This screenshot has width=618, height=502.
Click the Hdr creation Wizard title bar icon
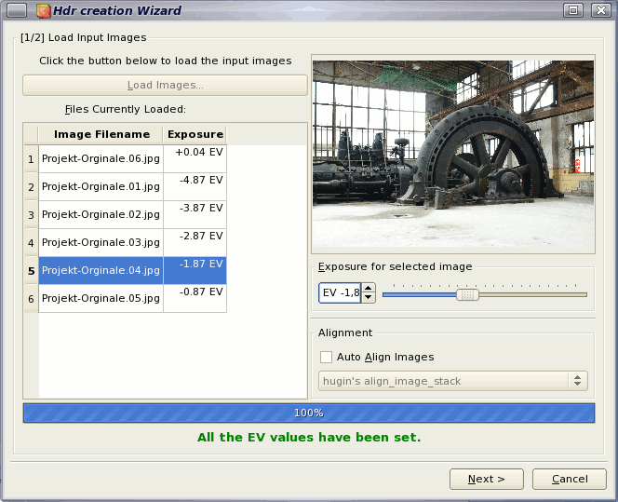44,11
